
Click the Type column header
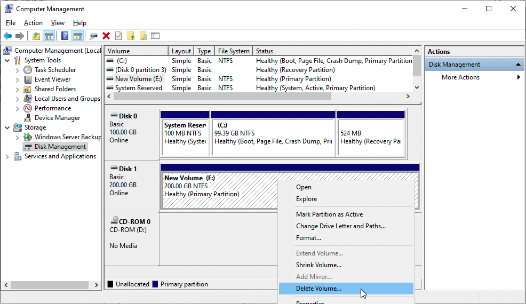[204, 51]
